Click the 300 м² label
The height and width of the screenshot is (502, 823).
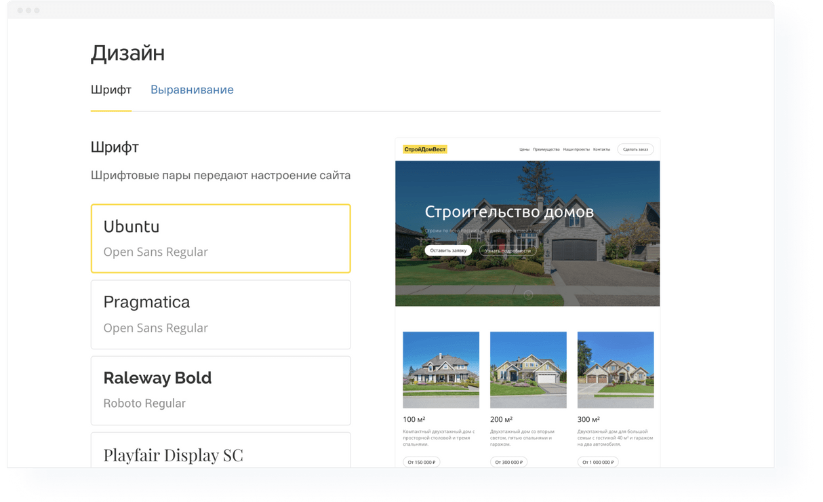pos(589,419)
